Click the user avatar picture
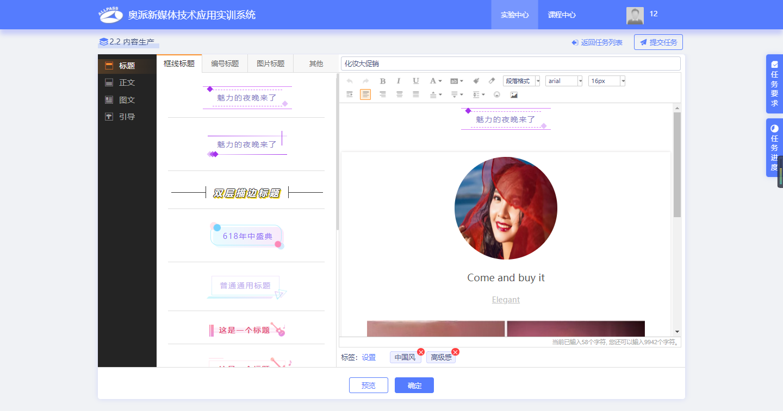This screenshot has width=783, height=411. tap(635, 16)
